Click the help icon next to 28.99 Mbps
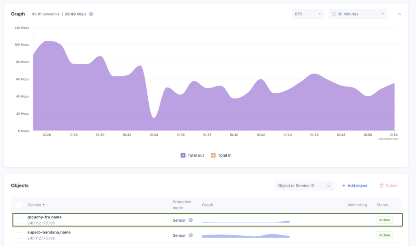The width and height of the screenshot is (416, 246). (x=91, y=14)
